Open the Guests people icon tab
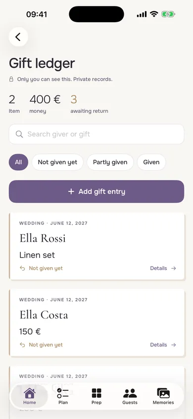This screenshot has width=193, height=419. [x=130, y=393]
